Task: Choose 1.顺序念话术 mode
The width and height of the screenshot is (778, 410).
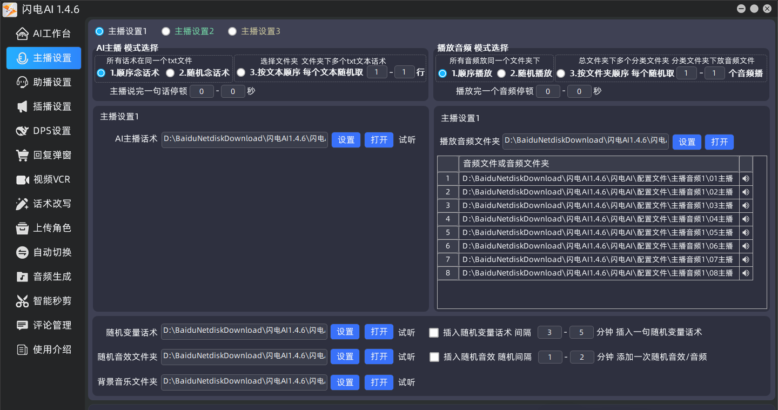Action: pyautogui.click(x=101, y=73)
